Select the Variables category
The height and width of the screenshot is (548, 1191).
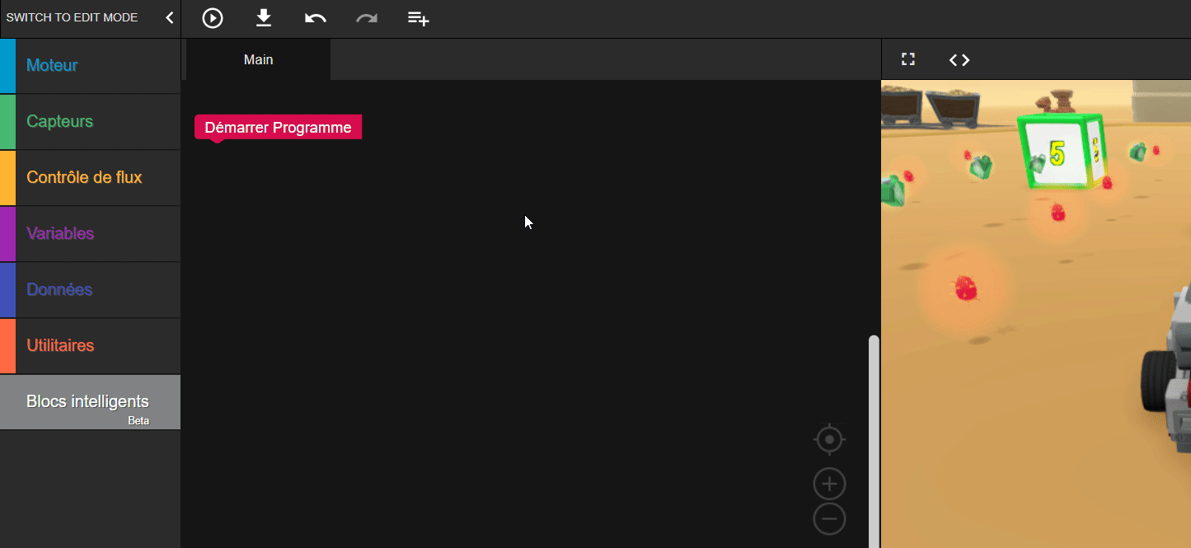click(60, 233)
